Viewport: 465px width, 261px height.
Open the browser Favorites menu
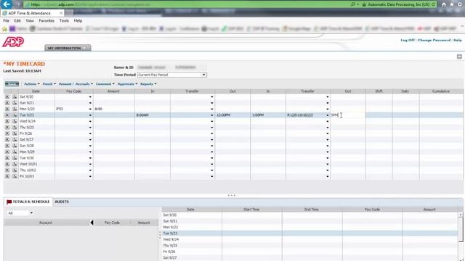click(x=46, y=21)
